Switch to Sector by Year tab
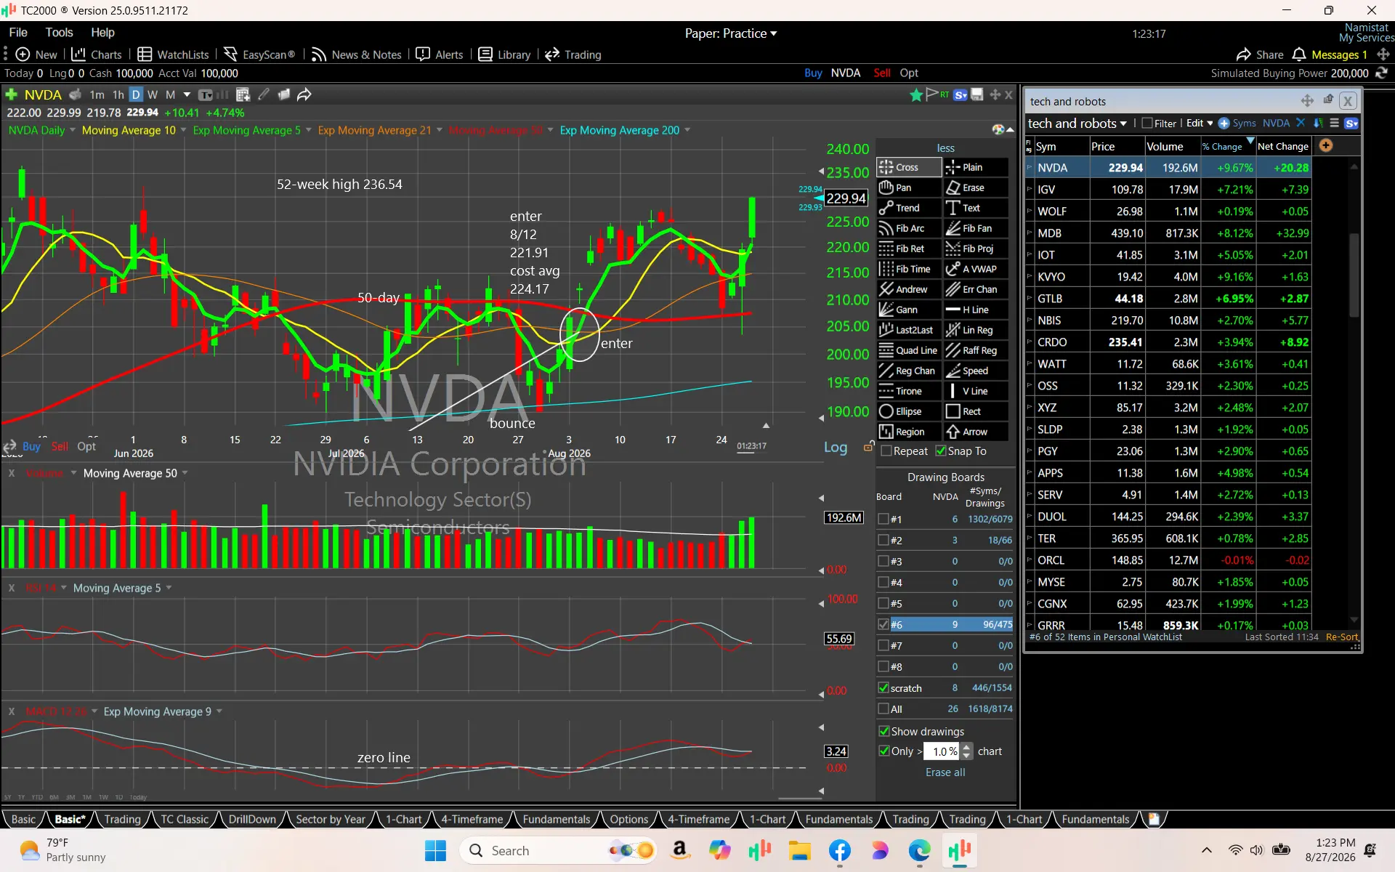 click(x=331, y=819)
